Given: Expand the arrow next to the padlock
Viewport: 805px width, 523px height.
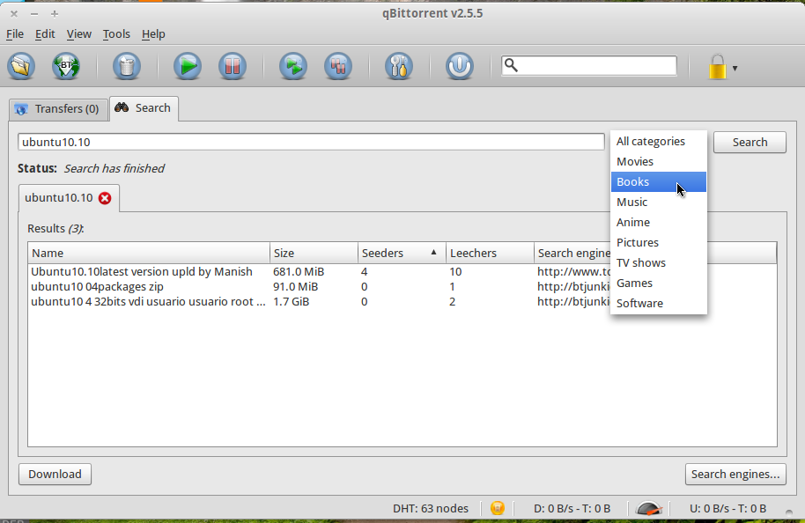Looking at the screenshot, I should click(735, 69).
